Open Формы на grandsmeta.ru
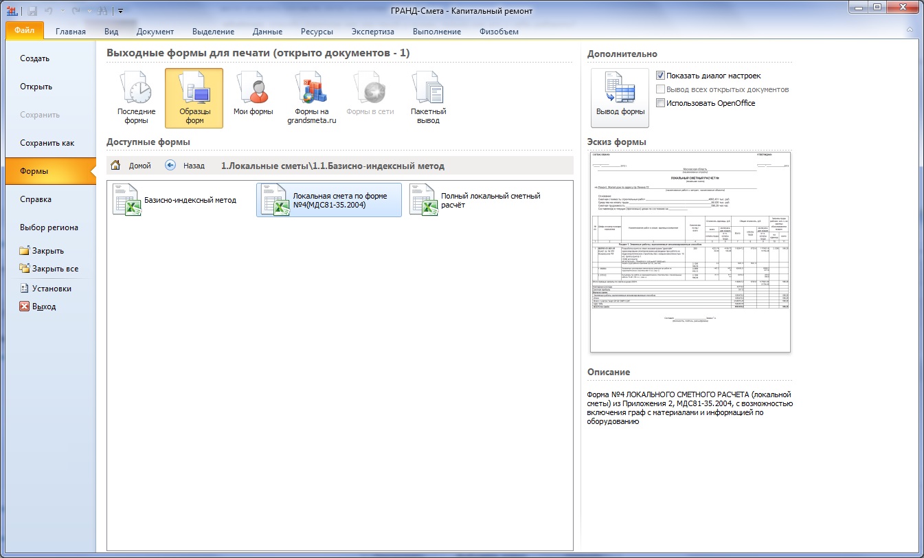 312,98
